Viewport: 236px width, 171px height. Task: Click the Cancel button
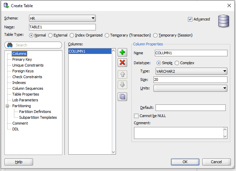click(216, 162)
